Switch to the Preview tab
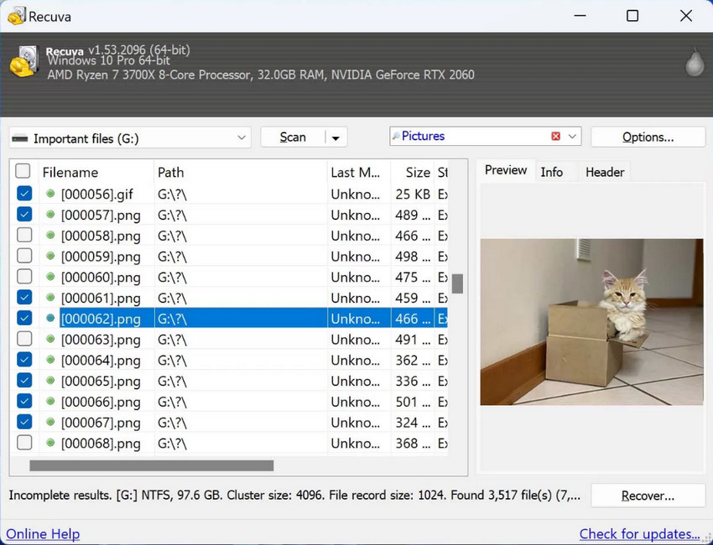The height and width of the screenshot is (545, 713). [x=506, y=170]
